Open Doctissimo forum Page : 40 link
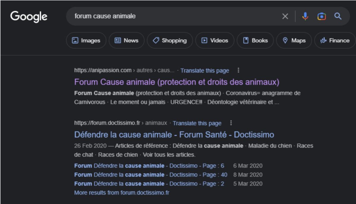The height and width of the screenshot is (204, 356). pos(151,175)
